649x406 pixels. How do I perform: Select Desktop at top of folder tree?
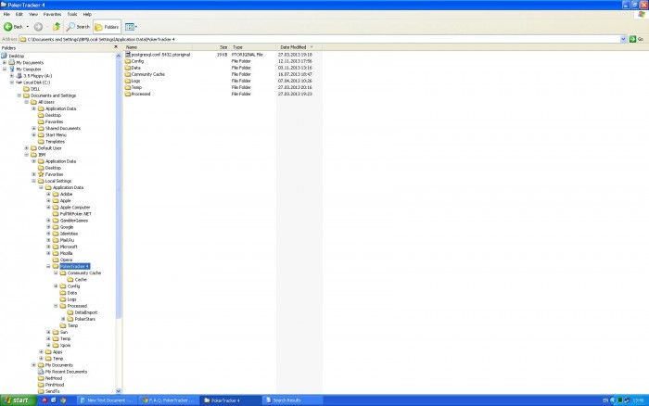coord(16,56)
